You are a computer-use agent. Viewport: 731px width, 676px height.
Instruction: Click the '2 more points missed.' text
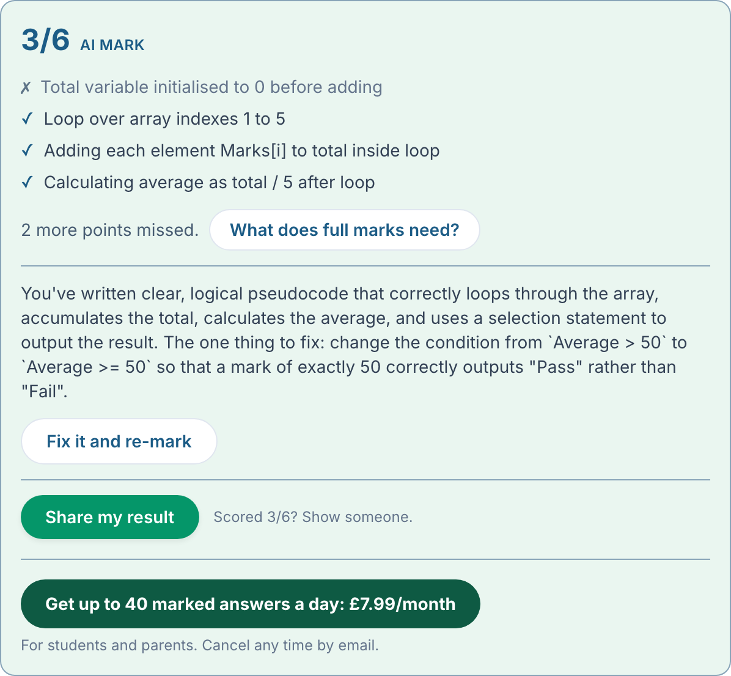110,230
